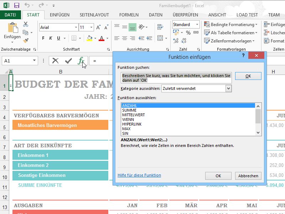
Task: Toggle bold formatting F
Action: [43, 38]
